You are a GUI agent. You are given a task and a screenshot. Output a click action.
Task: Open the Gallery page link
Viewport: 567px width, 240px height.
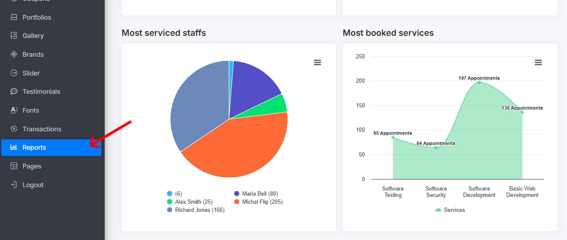pos(33,36)
